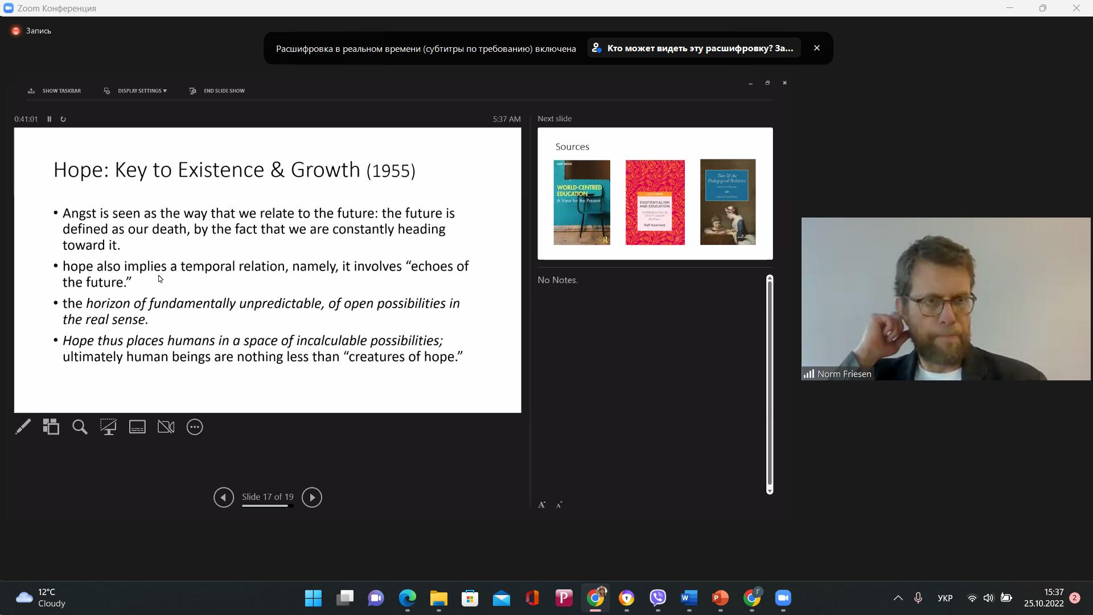1093x615 pixels.
Task: Toggle subtitles icon below the slide
Action: [x=137, y=427]
